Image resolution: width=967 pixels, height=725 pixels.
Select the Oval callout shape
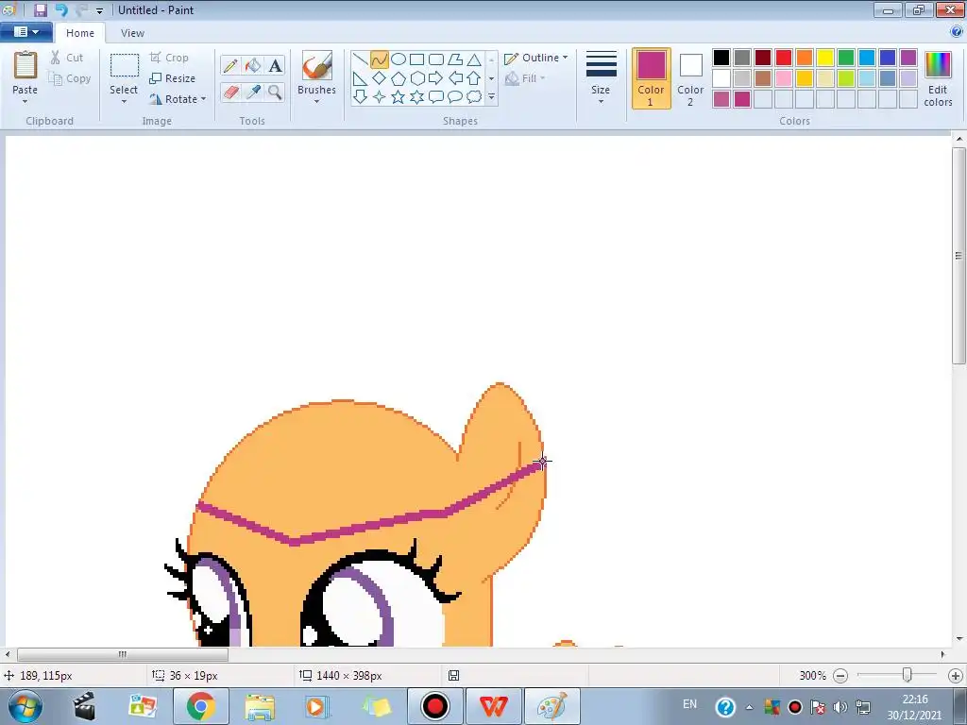pos(455,97)
